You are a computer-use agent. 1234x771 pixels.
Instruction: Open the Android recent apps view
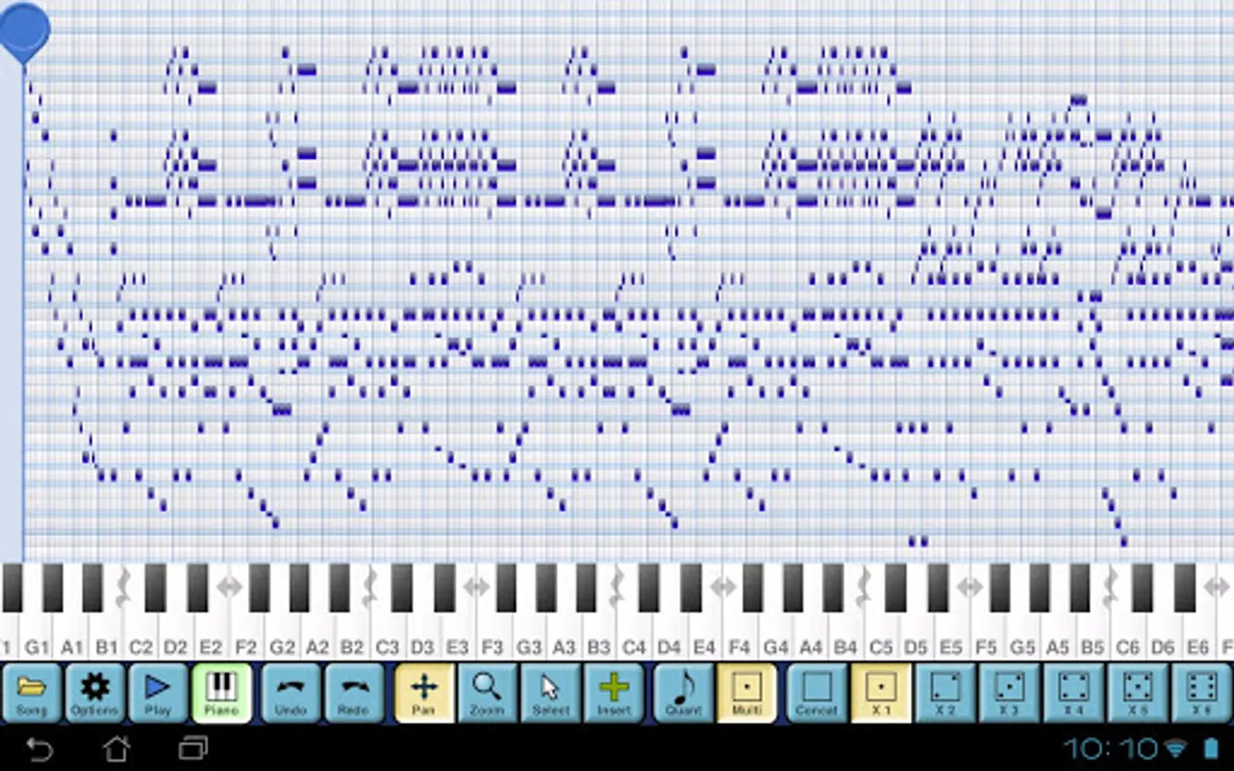[194, 750]
